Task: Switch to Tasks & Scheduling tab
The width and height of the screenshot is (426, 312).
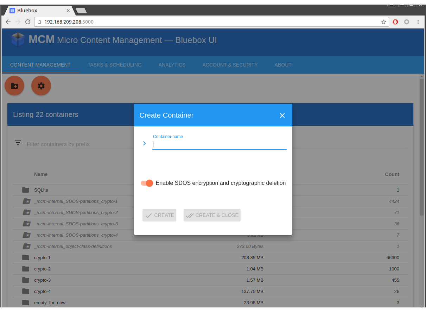Action: [114, 65]
